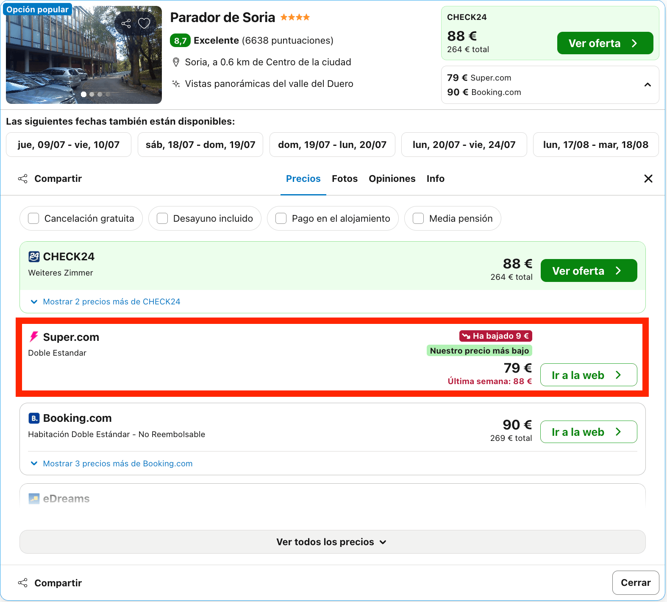667x602 pixels.
Task: Click the first photo carousel dot
Action: coord(84,95)
